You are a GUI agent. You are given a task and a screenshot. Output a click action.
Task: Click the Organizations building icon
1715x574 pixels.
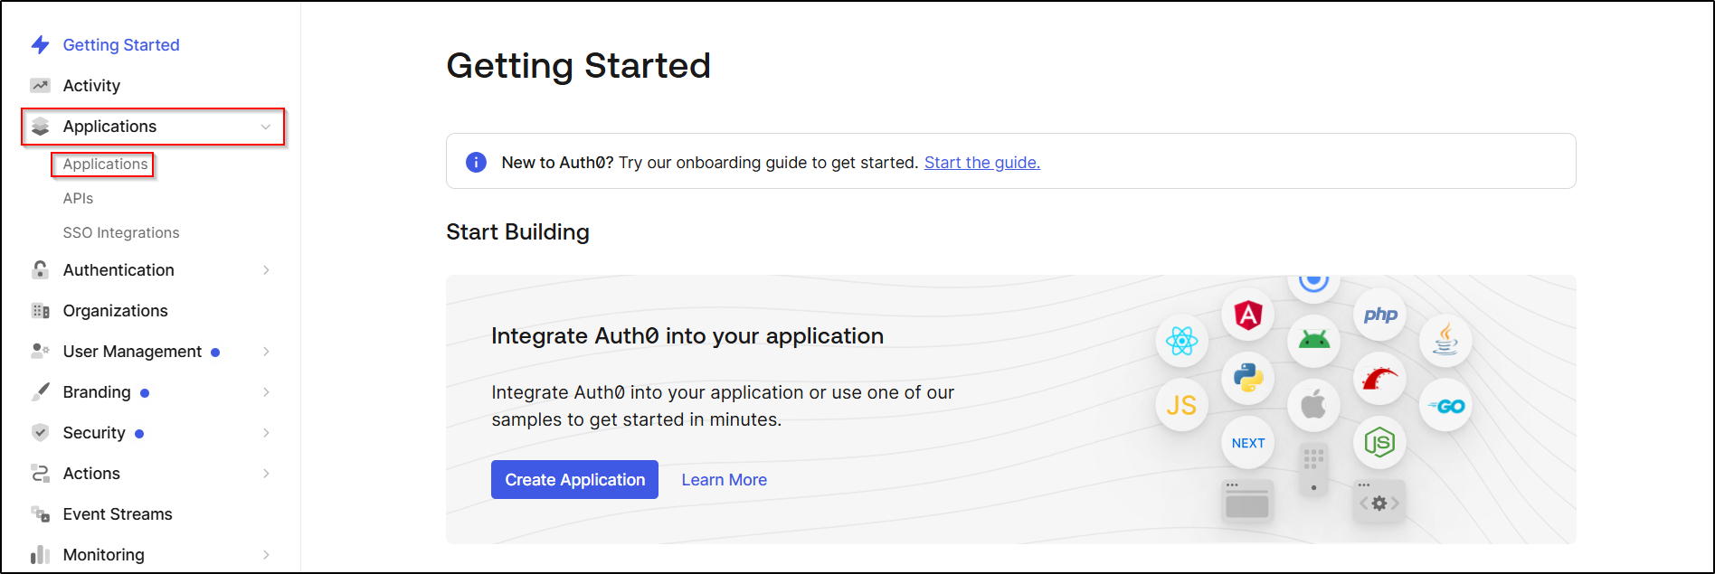click(x=40, y=311)
